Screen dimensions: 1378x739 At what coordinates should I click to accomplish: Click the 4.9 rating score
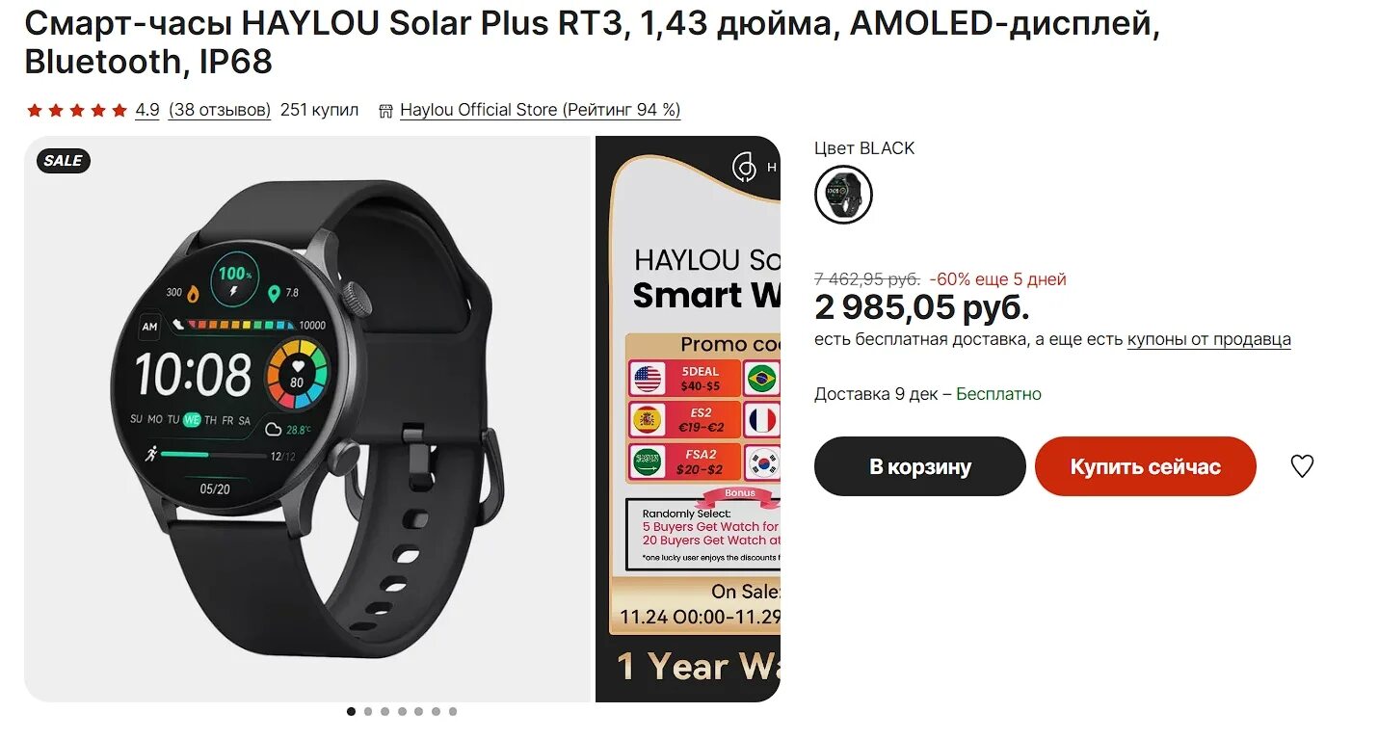147,110
